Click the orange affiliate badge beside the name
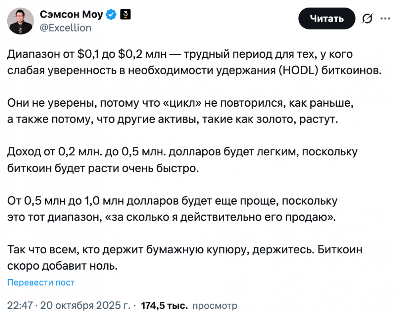The height and width of the screenshot is (316, 399). coord(125,15)
